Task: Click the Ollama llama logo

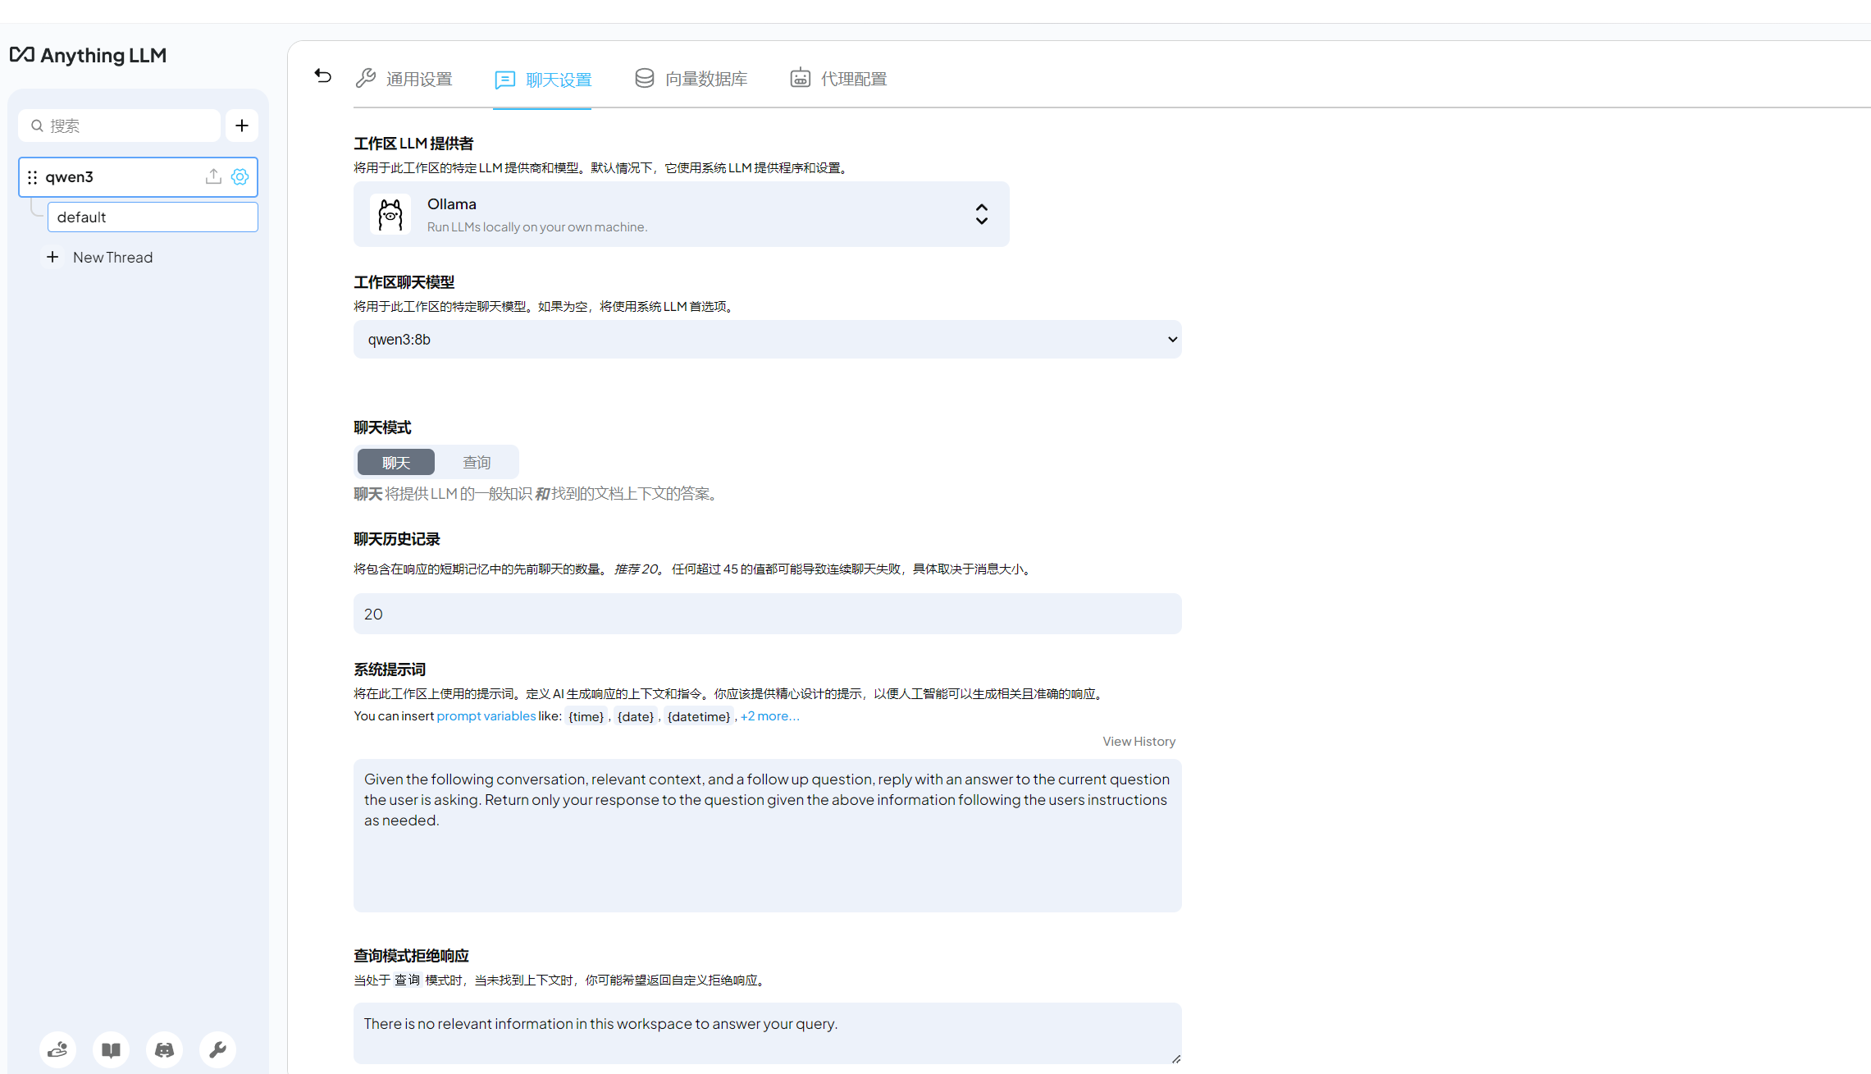Action: tap(390, 214)
